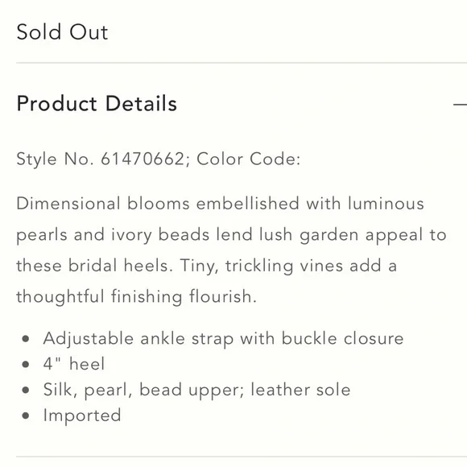Click the divider line under Sold Out
This screenshot has width=467, height=467.
pyautogui.click(x=242, y=63)
